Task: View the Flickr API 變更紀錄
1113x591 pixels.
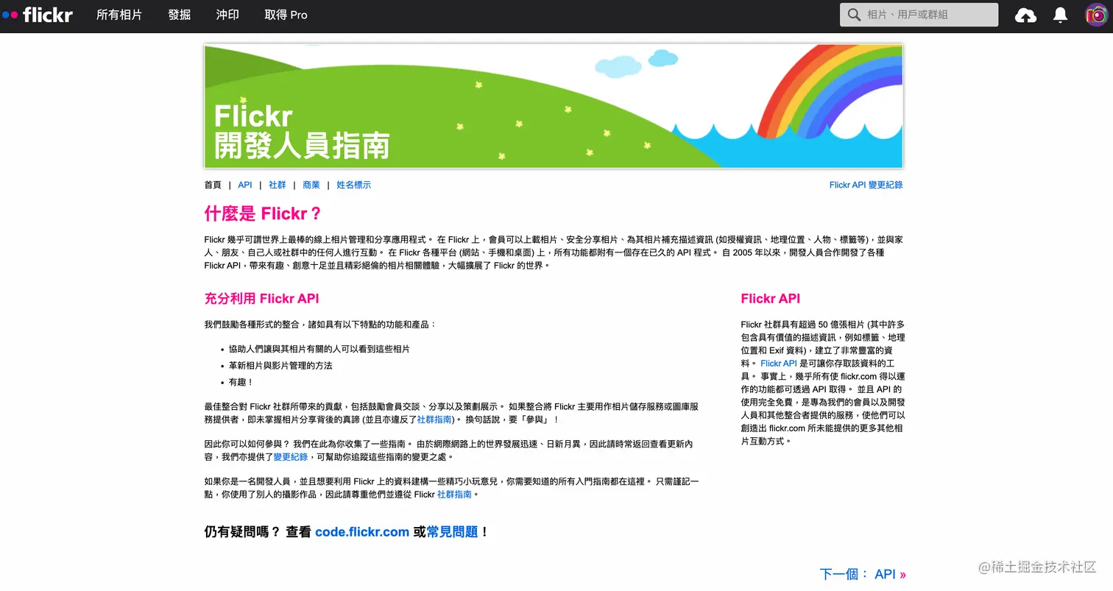Action: (x=866, y=184)
